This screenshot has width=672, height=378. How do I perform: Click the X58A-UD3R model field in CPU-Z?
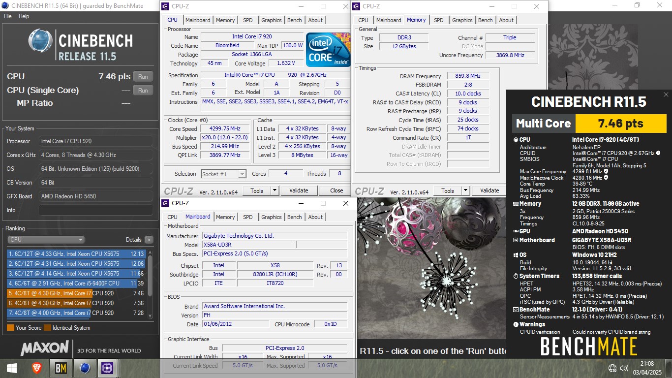(248, 245)
